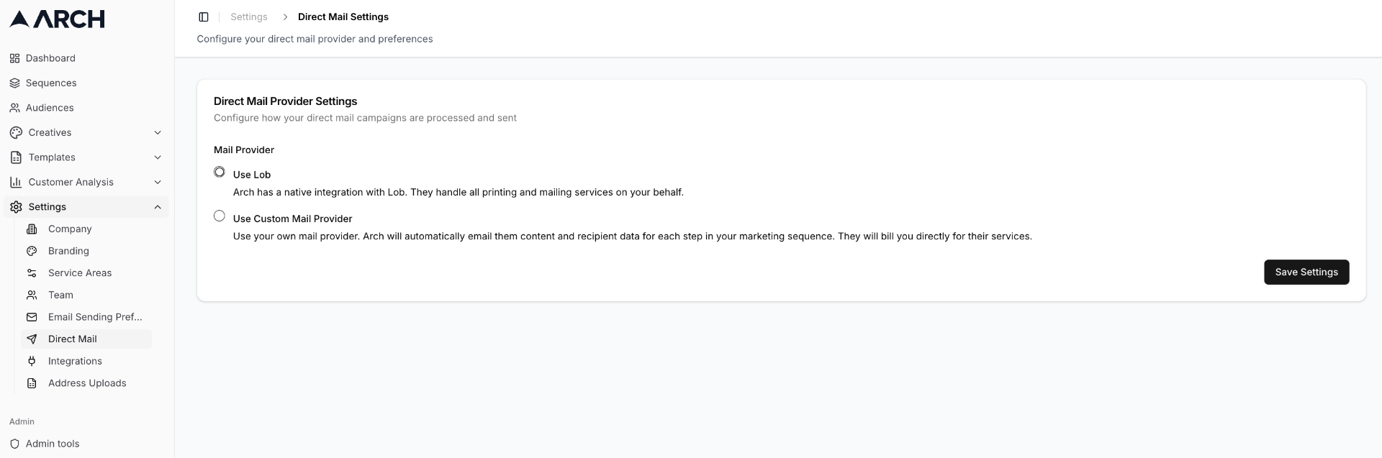Image resolution: width=1382 pixels, height=458 pixels.
Task: Open Address Uploads via its file icon
Action: (x=32, y=383)
